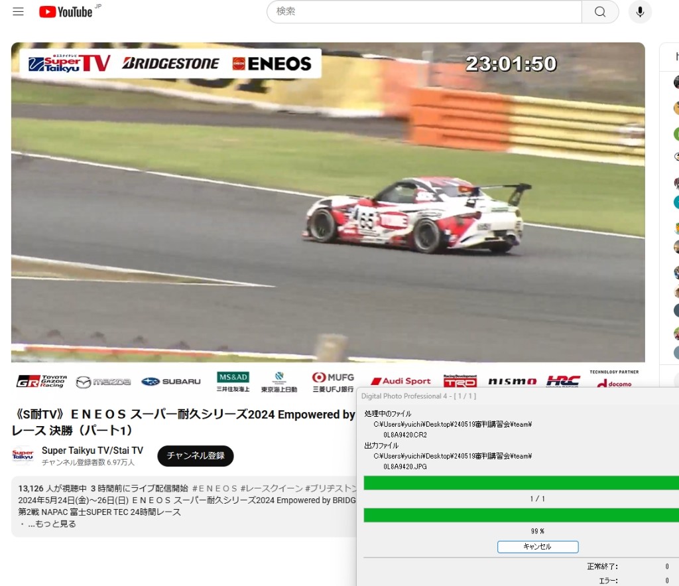
Task: Click the 処理中のファイル label
Action: [388, 414]
